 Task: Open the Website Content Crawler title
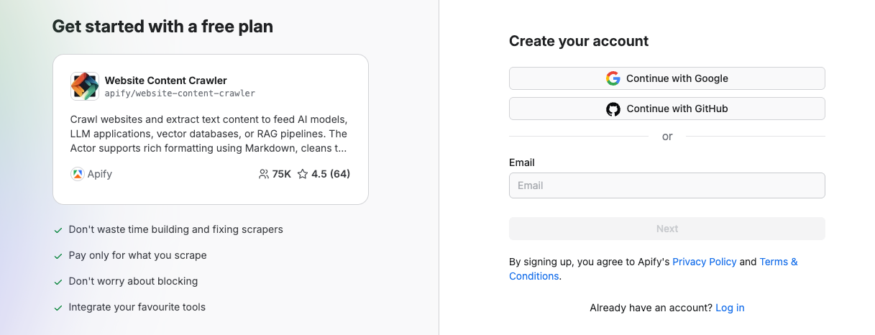coord(165,81)
